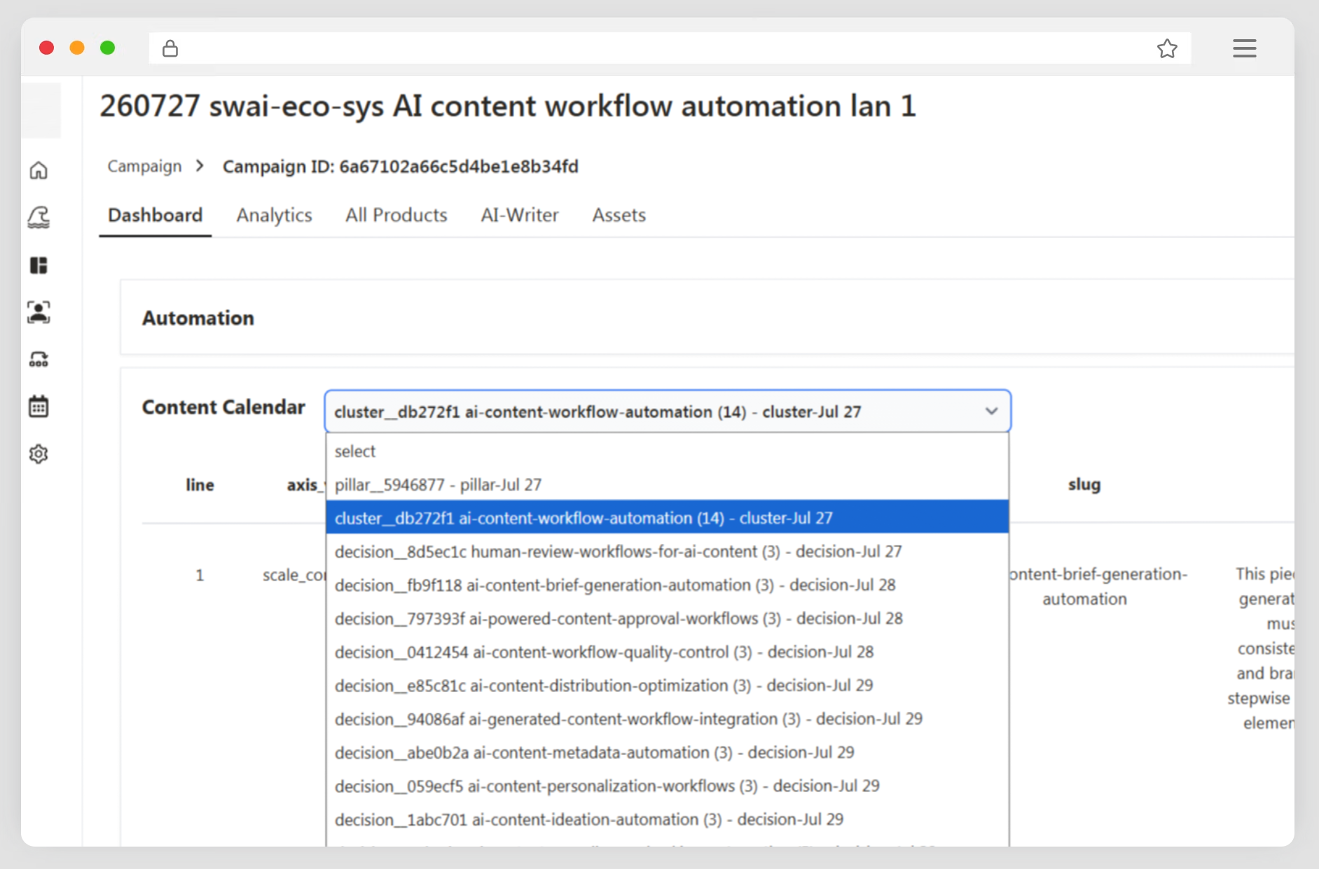Click the automation bot sidebar icon

click(x=39, y=360)
